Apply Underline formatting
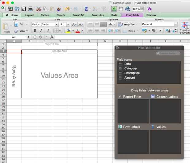The image size is (190, 163). (x=48, y=31)
